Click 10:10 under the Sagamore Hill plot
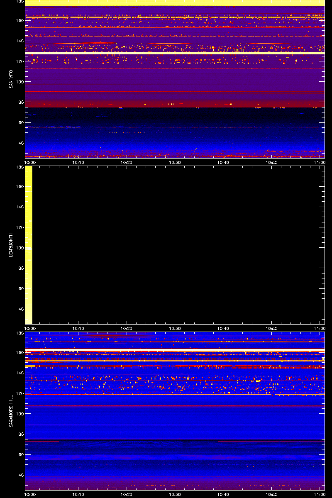 (x=78, y=495)
